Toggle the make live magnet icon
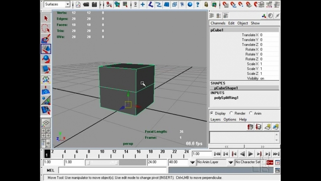Image resolution: width=321 pixels, height=181 pixels. [256, 4]
